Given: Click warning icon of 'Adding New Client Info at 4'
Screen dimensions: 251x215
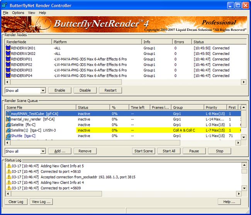Looking at the screenshot, I should [9, 183].
